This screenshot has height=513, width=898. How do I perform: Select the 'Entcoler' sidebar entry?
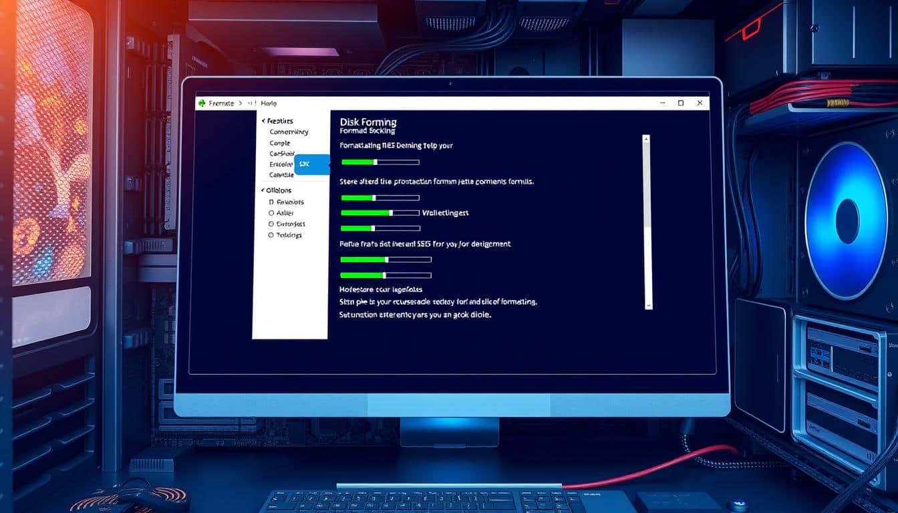[281, 164]
